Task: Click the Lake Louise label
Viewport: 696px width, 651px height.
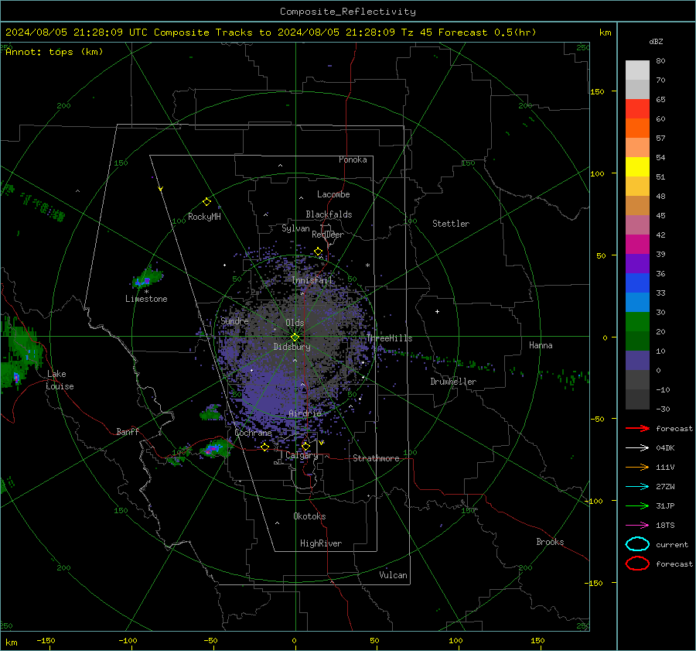Action: [x=60, y=380]
